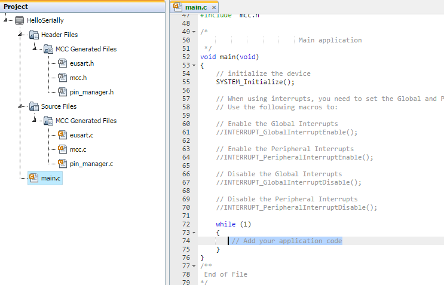The height and width of the screenshot is (285, 444).
Task: Click the mcc.h header file icon
Action: click(x=63, y=78)
